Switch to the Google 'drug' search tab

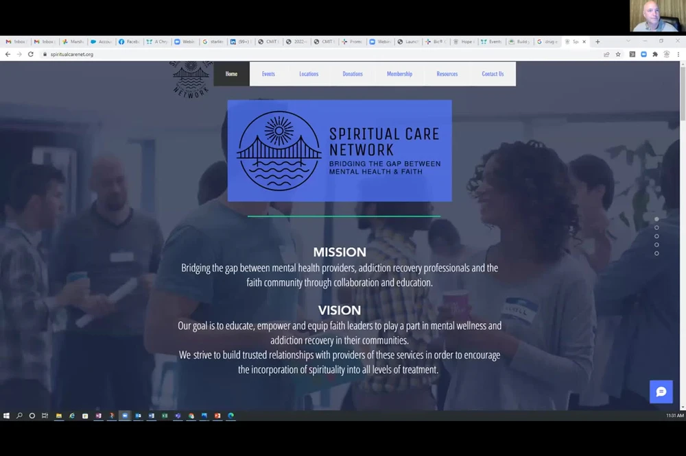547,42
